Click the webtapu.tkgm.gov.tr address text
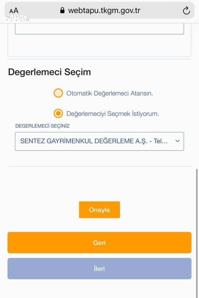This screenshot has width=199, height=298. point(104,10)
